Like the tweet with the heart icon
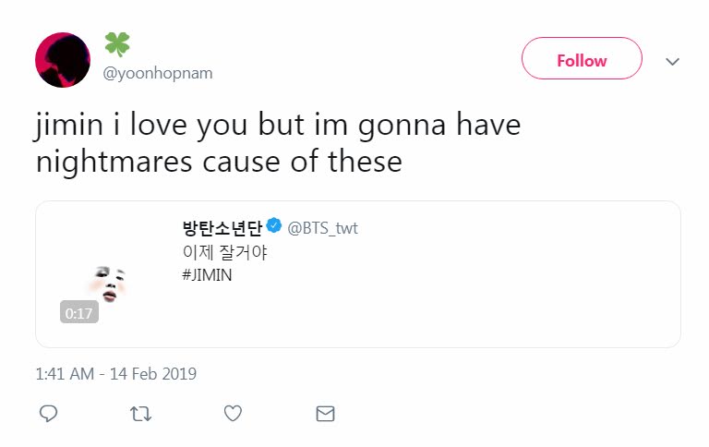 click(233, 414)
